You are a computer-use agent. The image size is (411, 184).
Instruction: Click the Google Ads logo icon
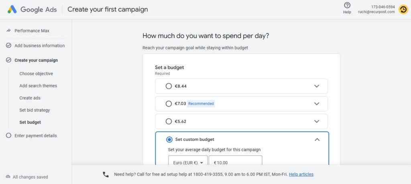click(12, 10)
